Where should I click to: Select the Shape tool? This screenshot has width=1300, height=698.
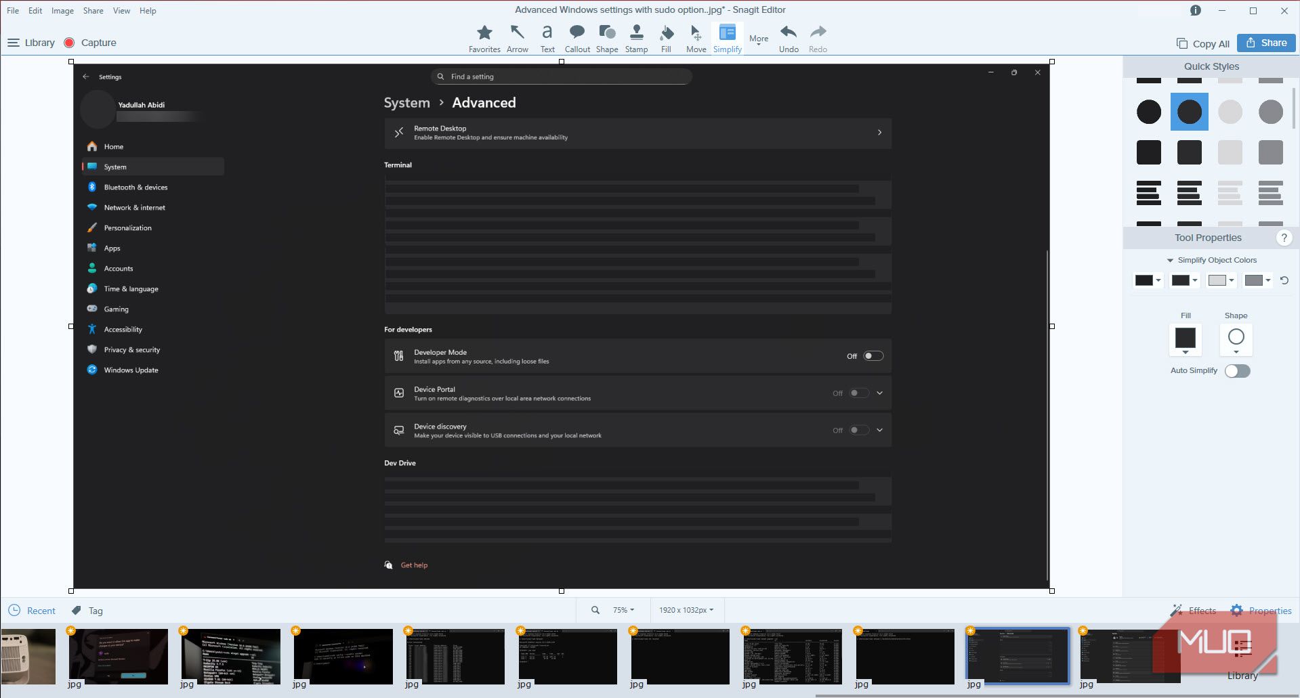(607, 39)
